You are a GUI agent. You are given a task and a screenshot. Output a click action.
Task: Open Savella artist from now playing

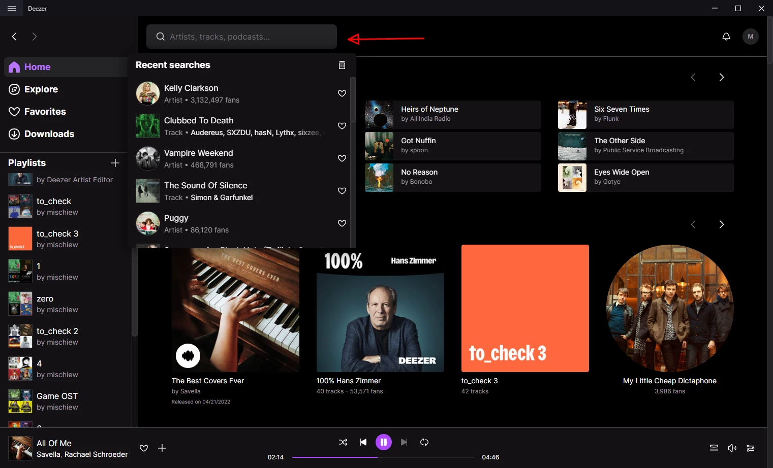tap(48, 455)
